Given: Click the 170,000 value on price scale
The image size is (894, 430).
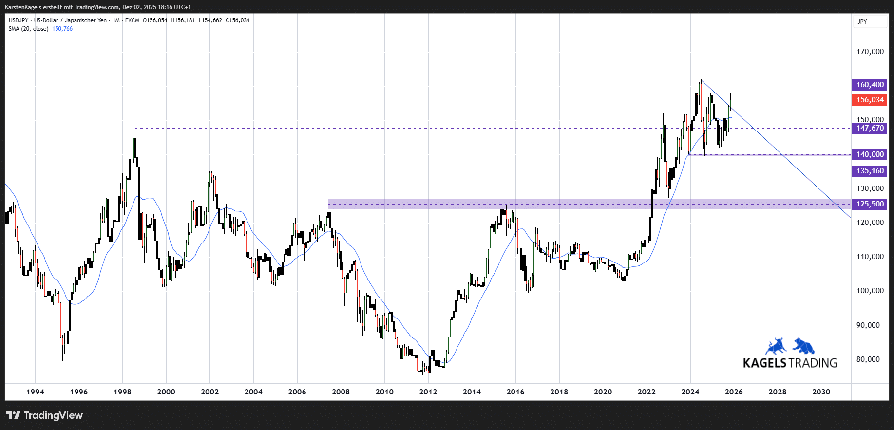Looking at the screenshot, I should point(870,52).
